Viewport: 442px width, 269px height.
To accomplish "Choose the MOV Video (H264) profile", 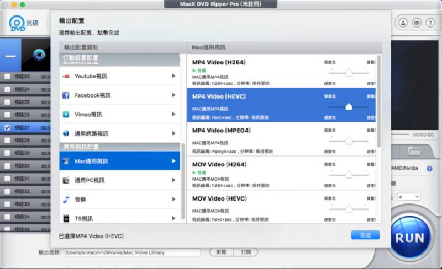I will click(x=281, y=173).
